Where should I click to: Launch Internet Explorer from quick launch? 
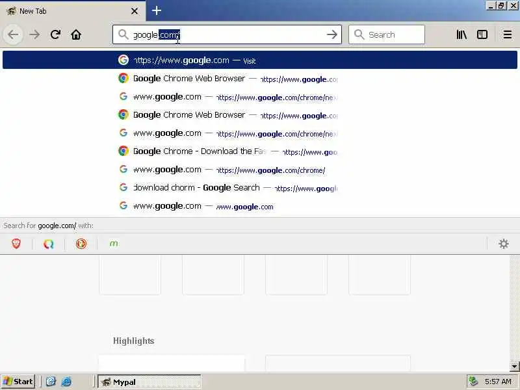[x=66, y=382]
